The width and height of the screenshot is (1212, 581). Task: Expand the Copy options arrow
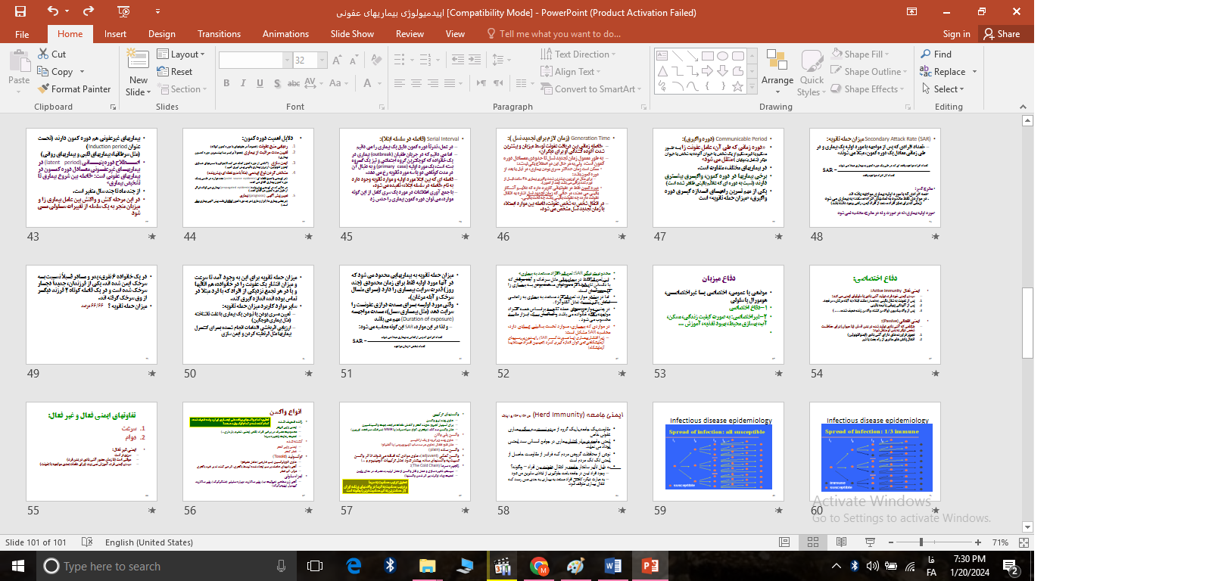tap(82, 73)
